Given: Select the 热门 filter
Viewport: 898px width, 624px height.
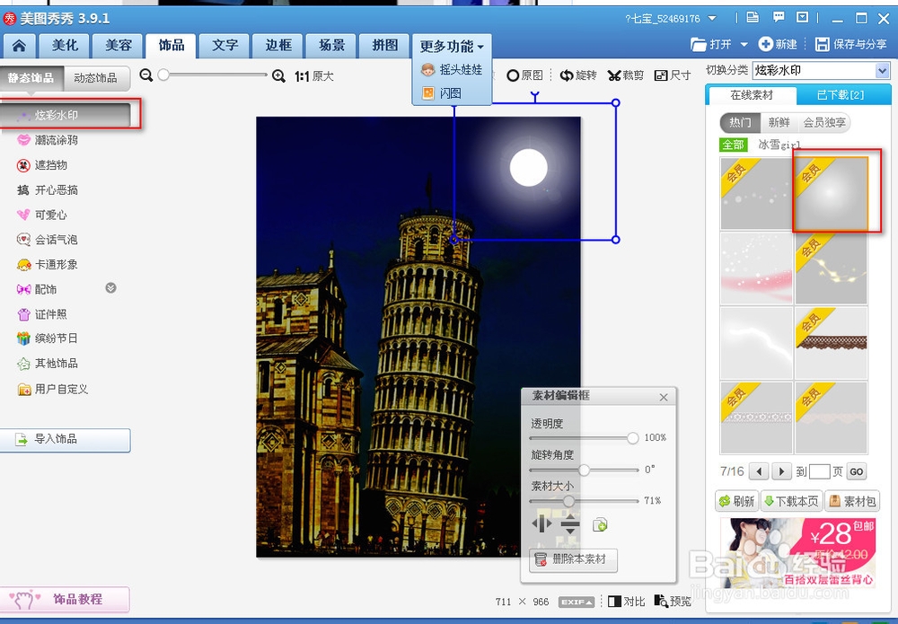Looking at the screenshot, I should [740, 122].
